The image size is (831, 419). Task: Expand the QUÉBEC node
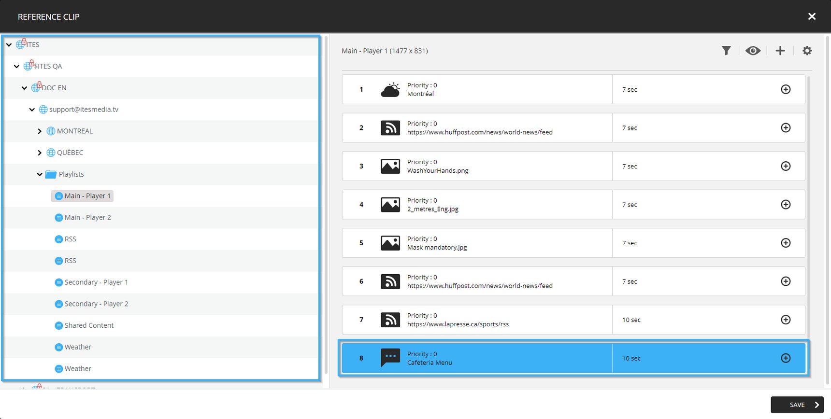pyautogui.click(x=40, y=153)
